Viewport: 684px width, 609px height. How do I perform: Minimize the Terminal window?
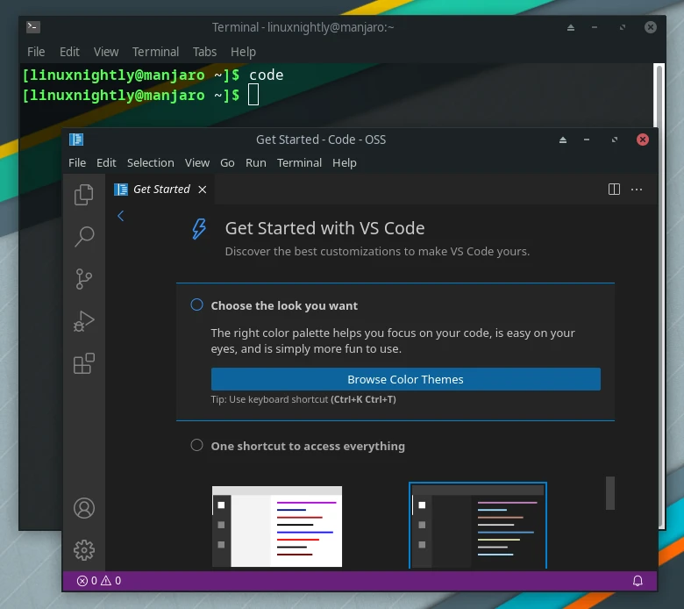point(595,27)
